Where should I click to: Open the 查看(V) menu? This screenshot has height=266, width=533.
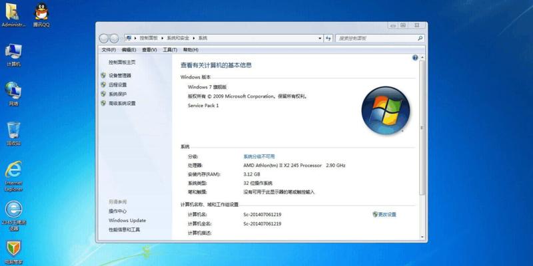tap(149, 49)
